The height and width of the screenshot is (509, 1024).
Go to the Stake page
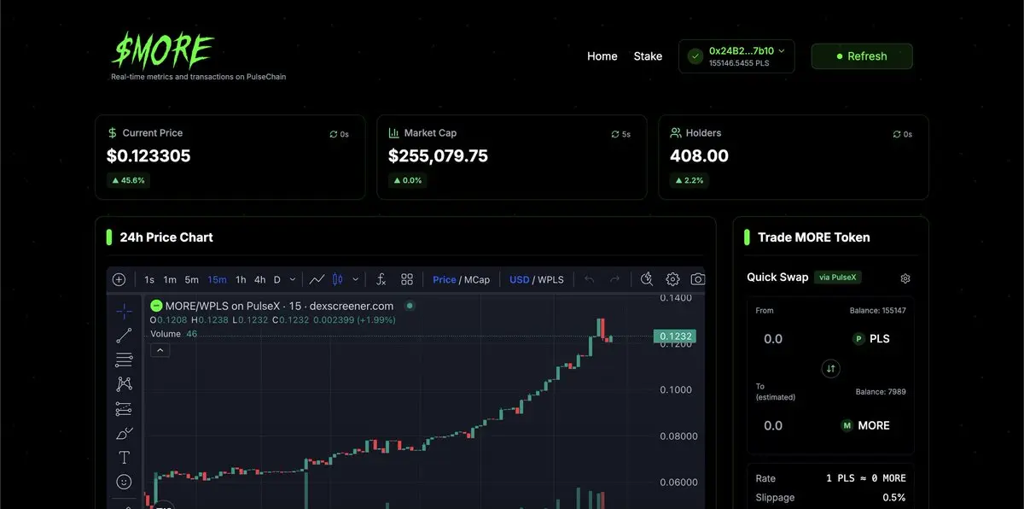pos(648,56)
